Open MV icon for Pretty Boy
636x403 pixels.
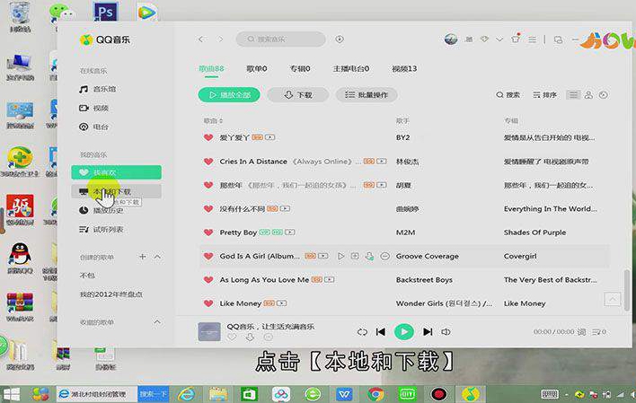point(290,232)
